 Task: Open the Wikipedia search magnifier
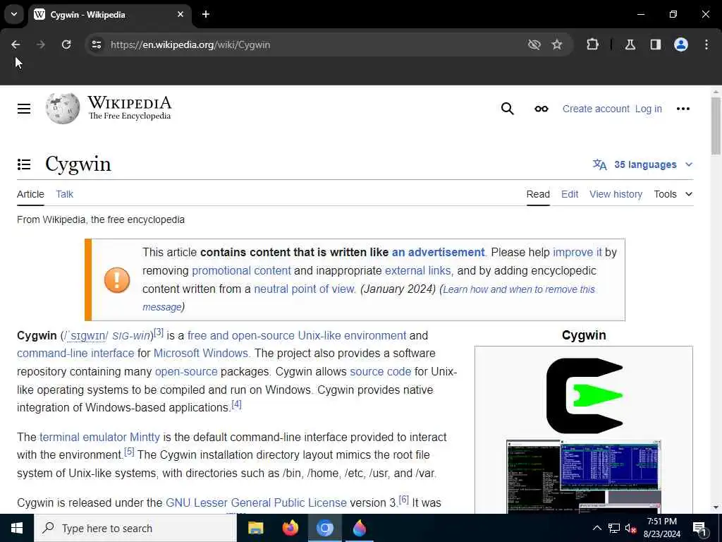click(x=508, y=109)
